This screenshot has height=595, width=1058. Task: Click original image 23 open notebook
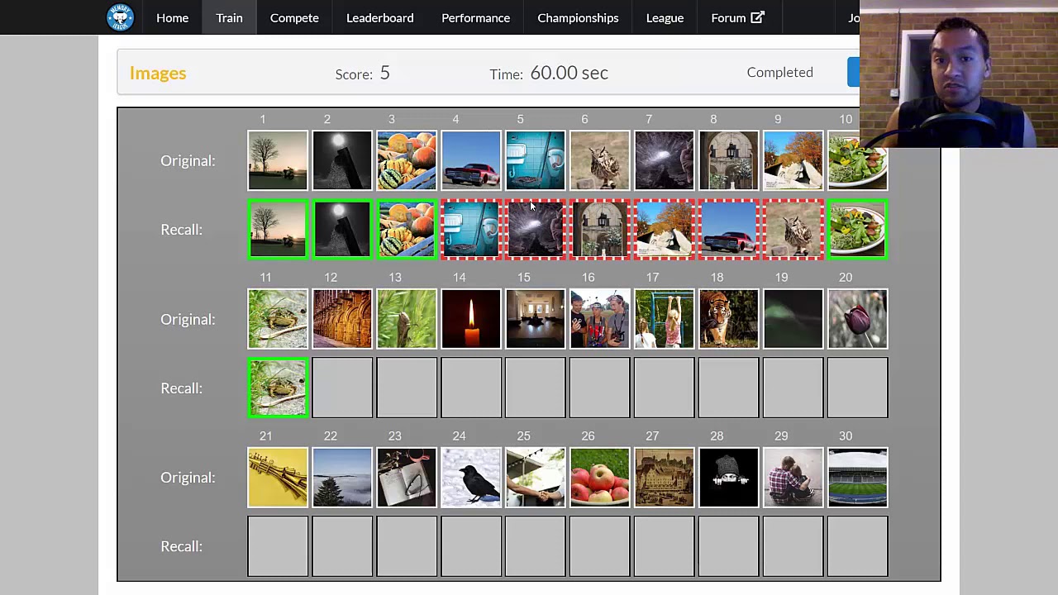(x=407, y=477)
